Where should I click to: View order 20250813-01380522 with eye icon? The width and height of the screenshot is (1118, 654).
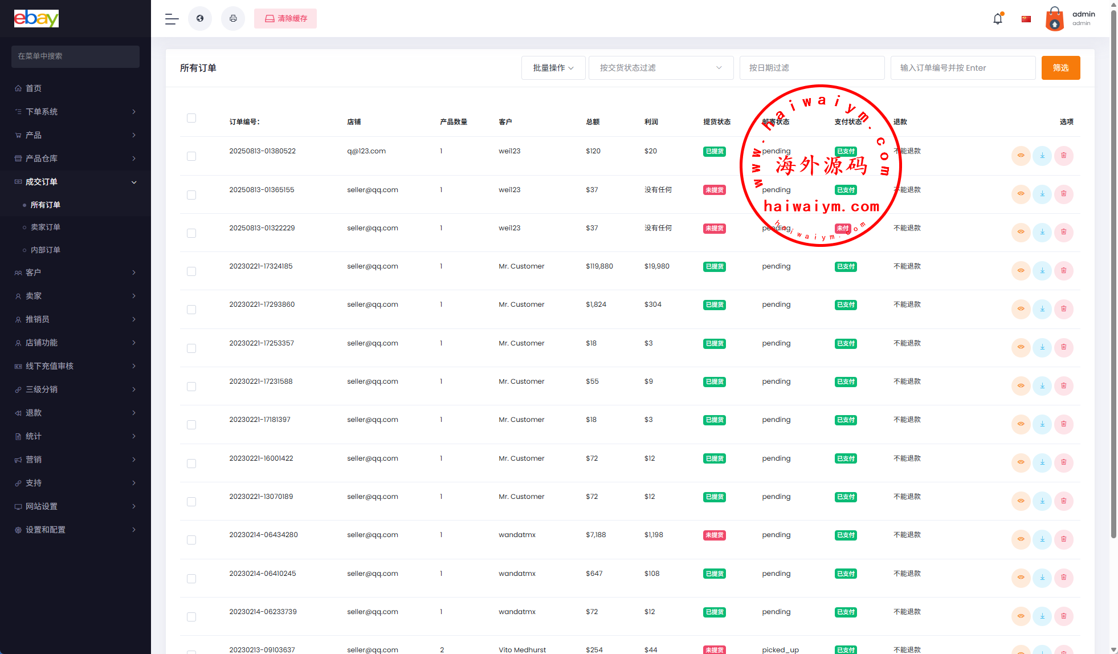click(1021, 156)
